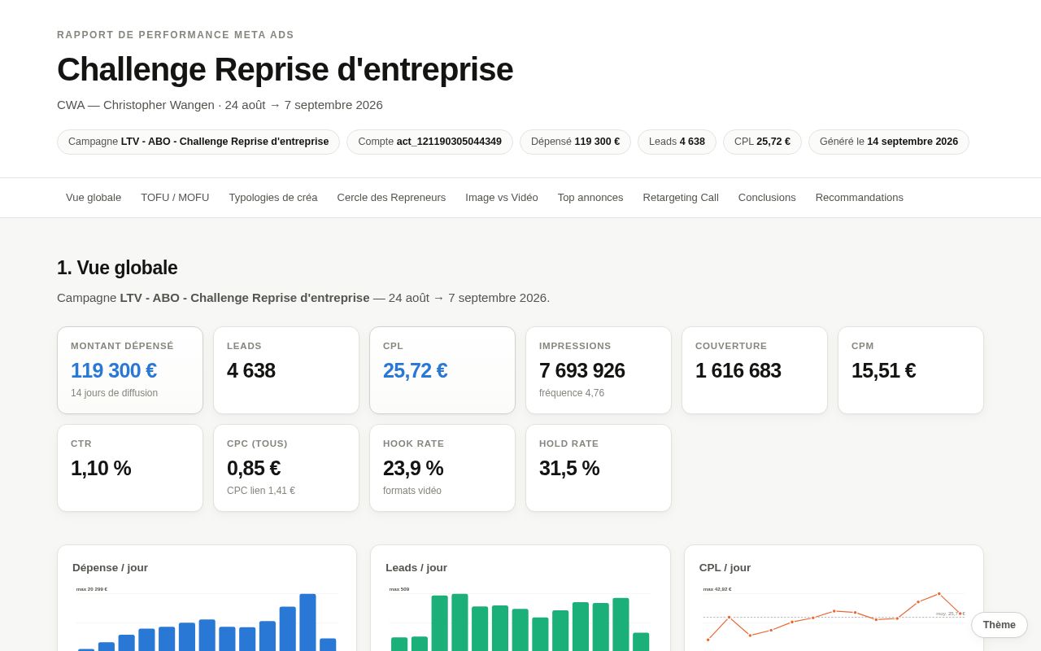Open the Recommandations nav link
The height and width of the screenshot is (651, 1041).
pyautogui.click(x=860, y=198)
